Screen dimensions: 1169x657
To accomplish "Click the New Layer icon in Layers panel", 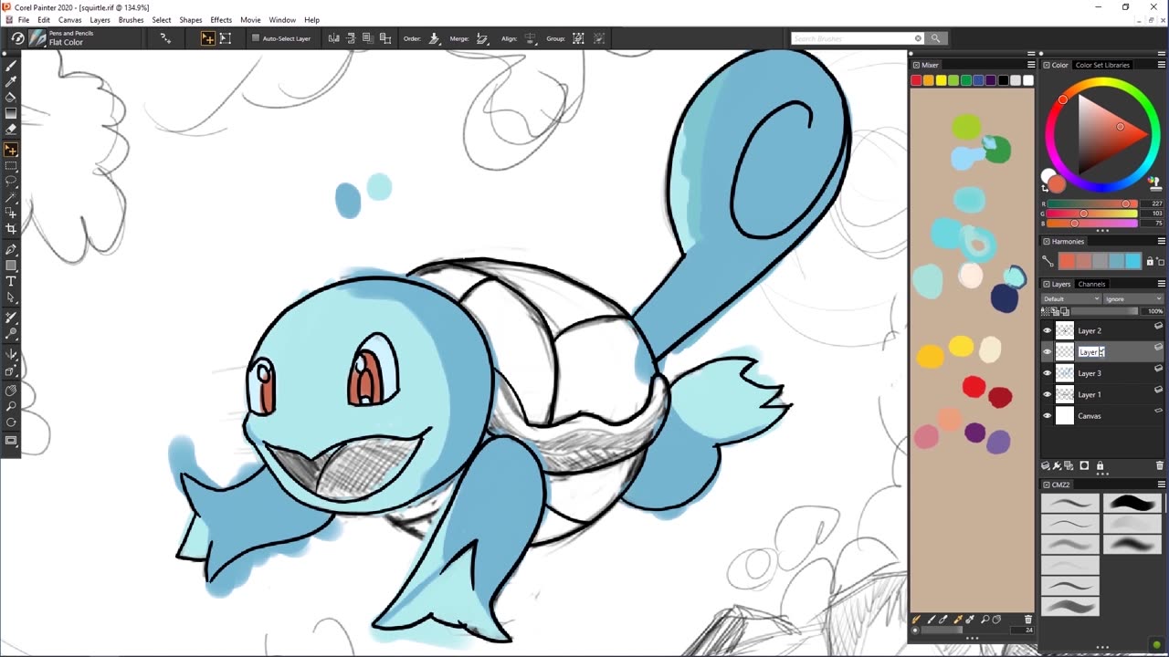I will [x=1069, y=465].
